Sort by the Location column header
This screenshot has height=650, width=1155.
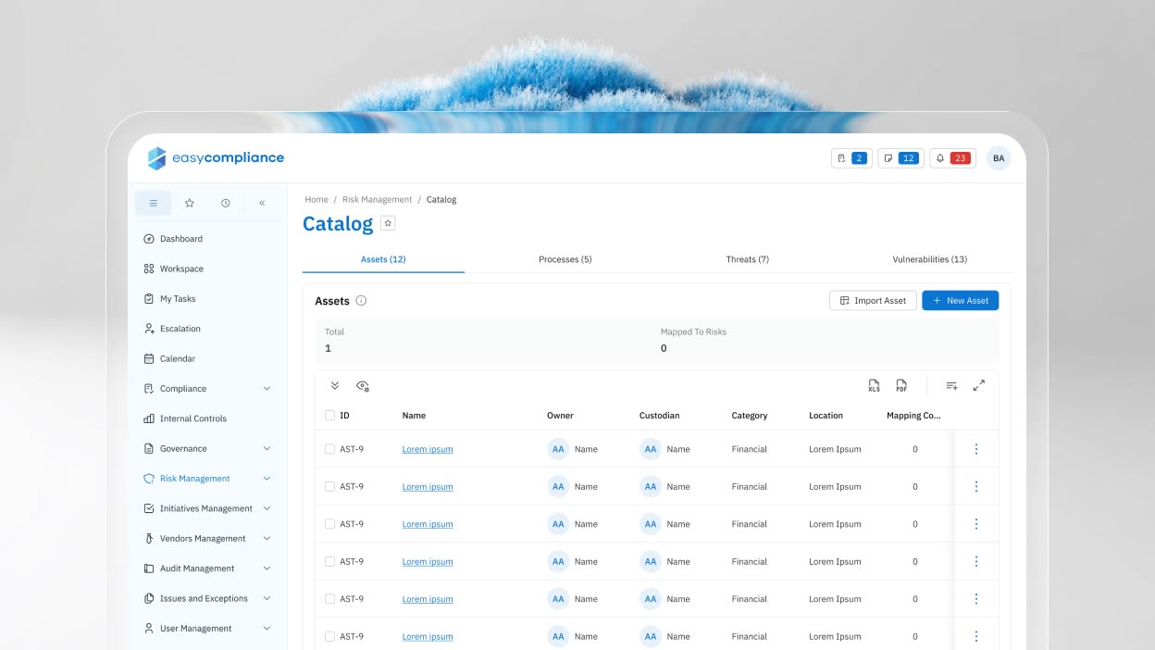(826, 416)
